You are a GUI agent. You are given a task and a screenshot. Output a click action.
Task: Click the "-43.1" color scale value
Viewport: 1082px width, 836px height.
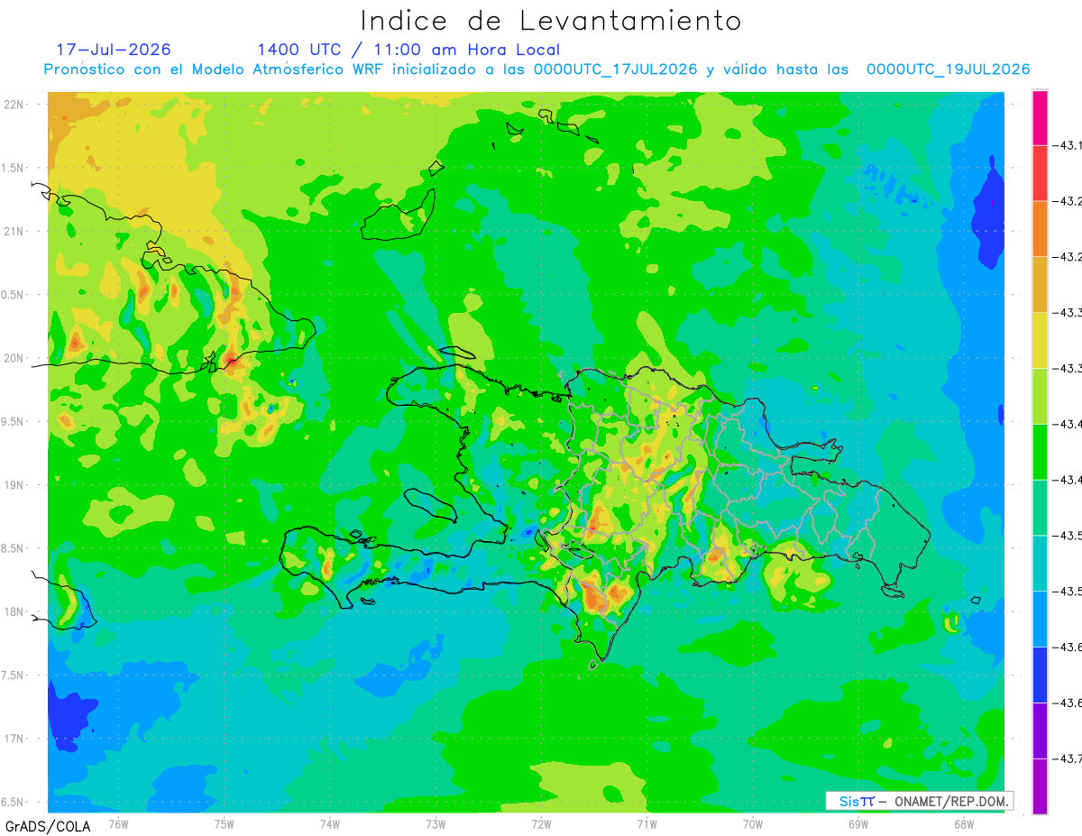coord(1067,145)
